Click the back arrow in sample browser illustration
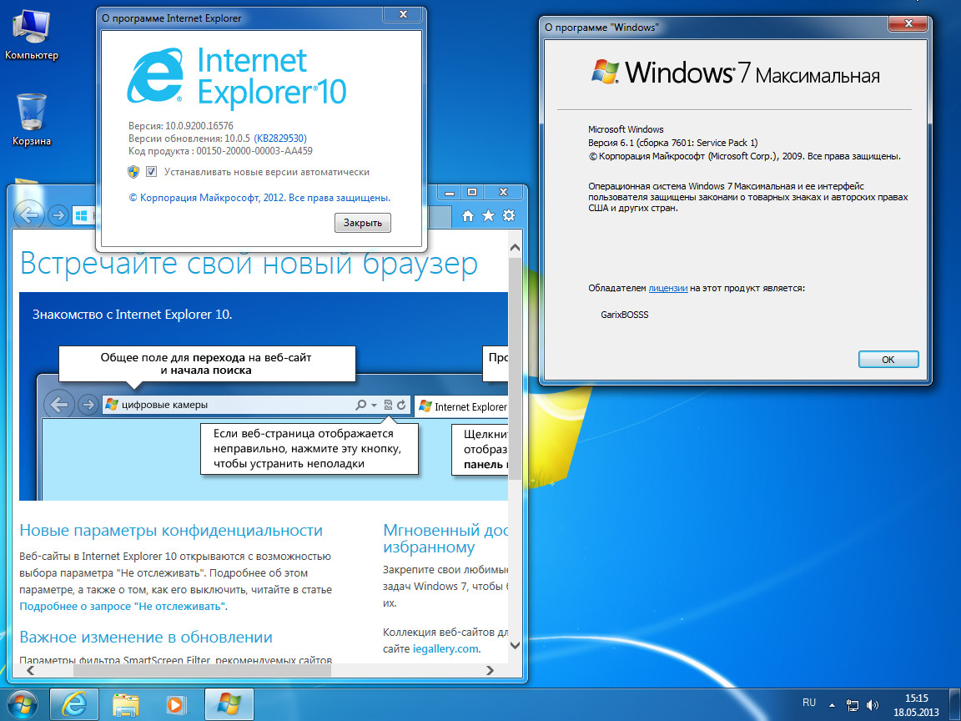 coord(59,405)
